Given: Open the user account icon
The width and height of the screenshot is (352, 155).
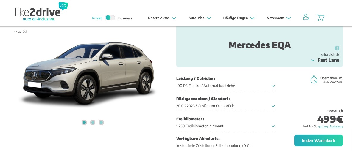Looking at the screenshot, I should click(x=306, y=17).
